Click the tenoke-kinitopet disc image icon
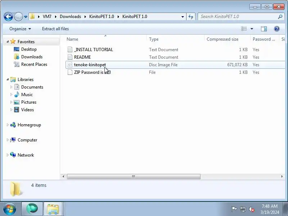The height and width of the screenshot is (216, 288). click(x=70, y=64)
